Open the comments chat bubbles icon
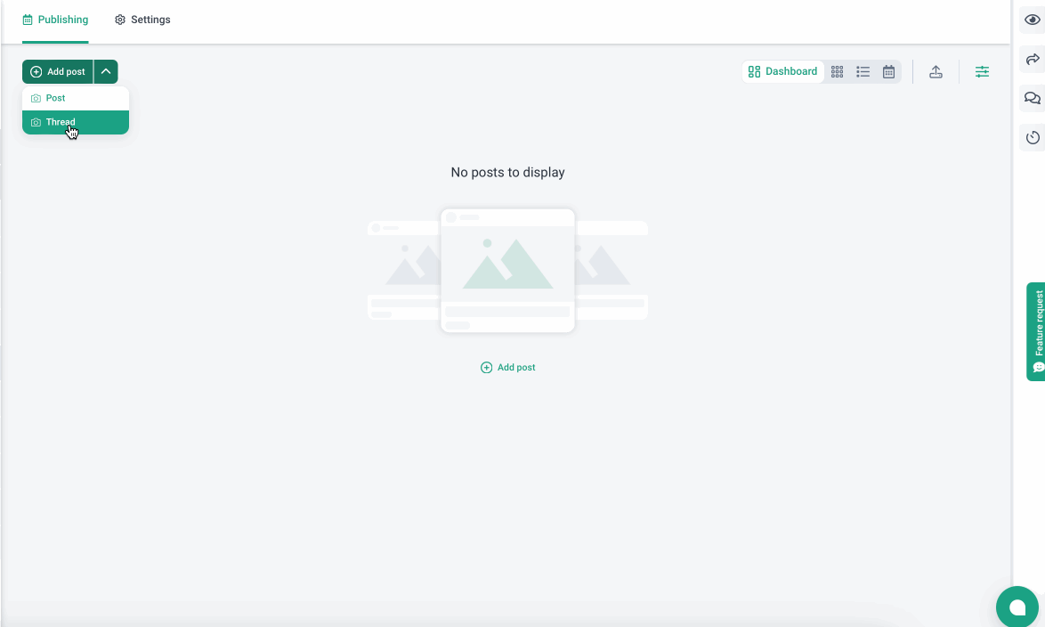This screenshot has width=1045, height=627. pyautogui.click(x=1032, y=99)
